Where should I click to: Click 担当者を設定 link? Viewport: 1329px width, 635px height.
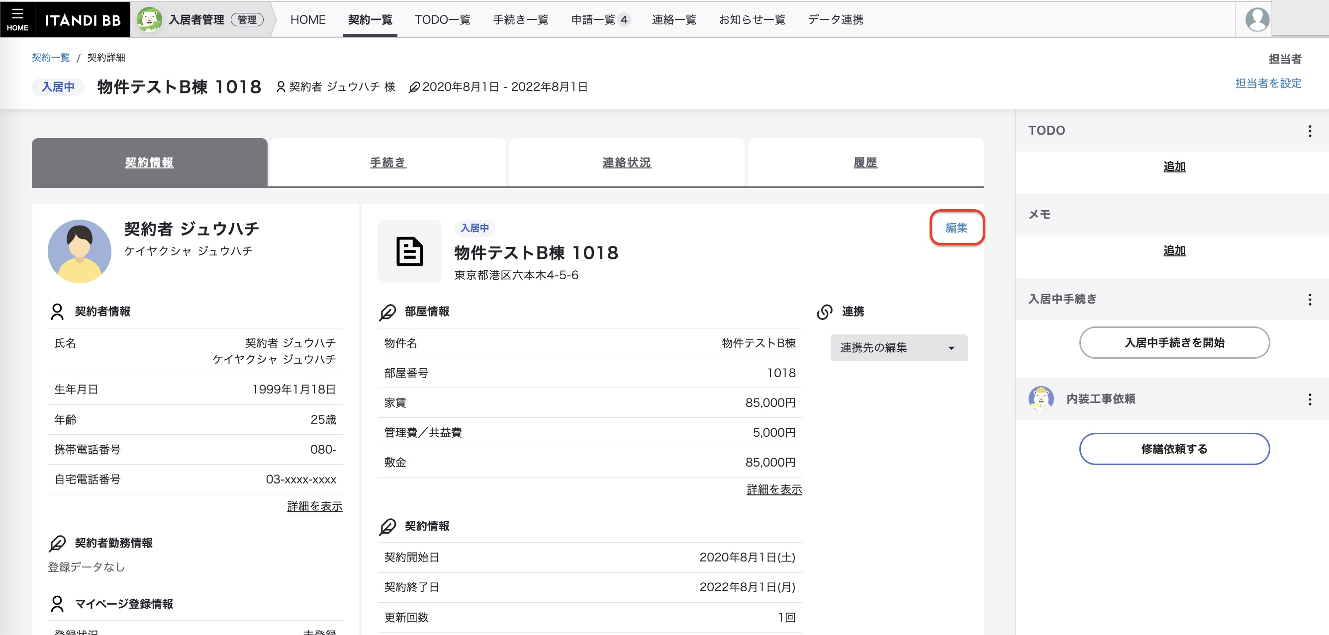[1268, 83]
